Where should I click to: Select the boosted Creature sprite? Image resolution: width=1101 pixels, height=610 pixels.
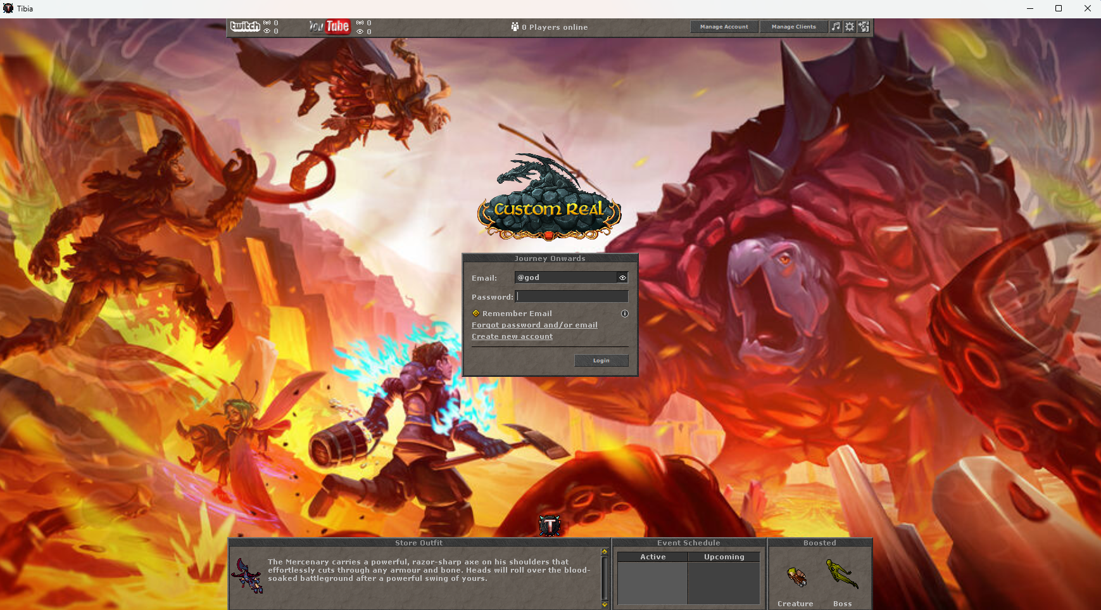(796, 577)
